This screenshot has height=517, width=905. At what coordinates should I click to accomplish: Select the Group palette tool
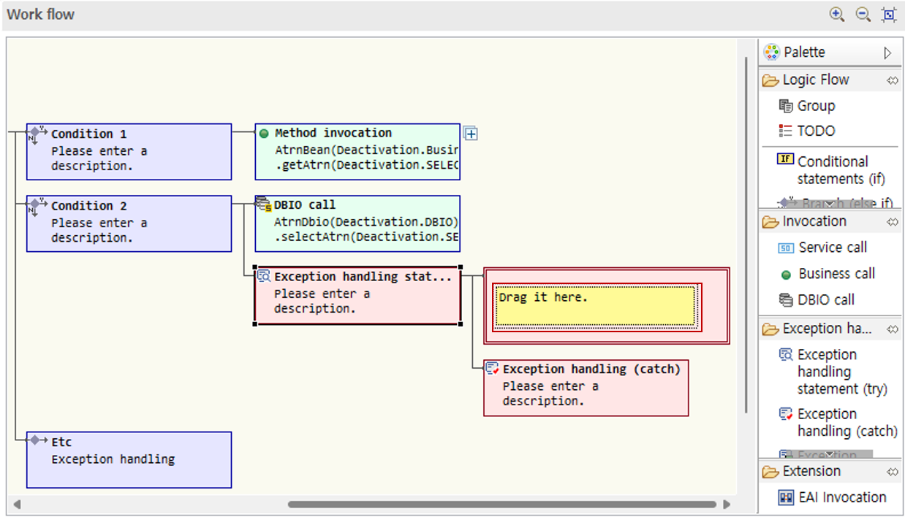(815, 106)
